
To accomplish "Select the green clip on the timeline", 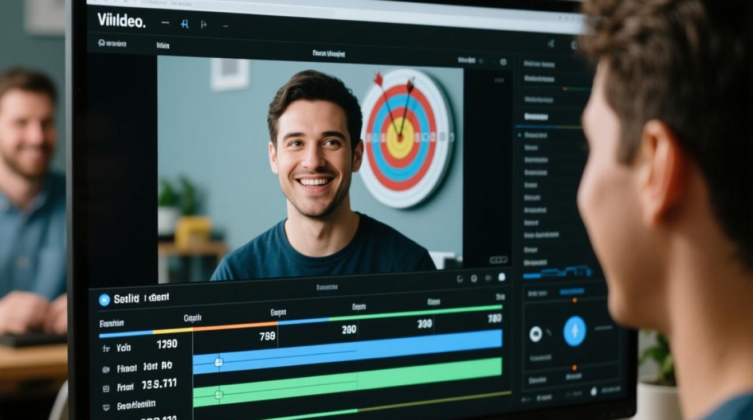I will [347, 382].
